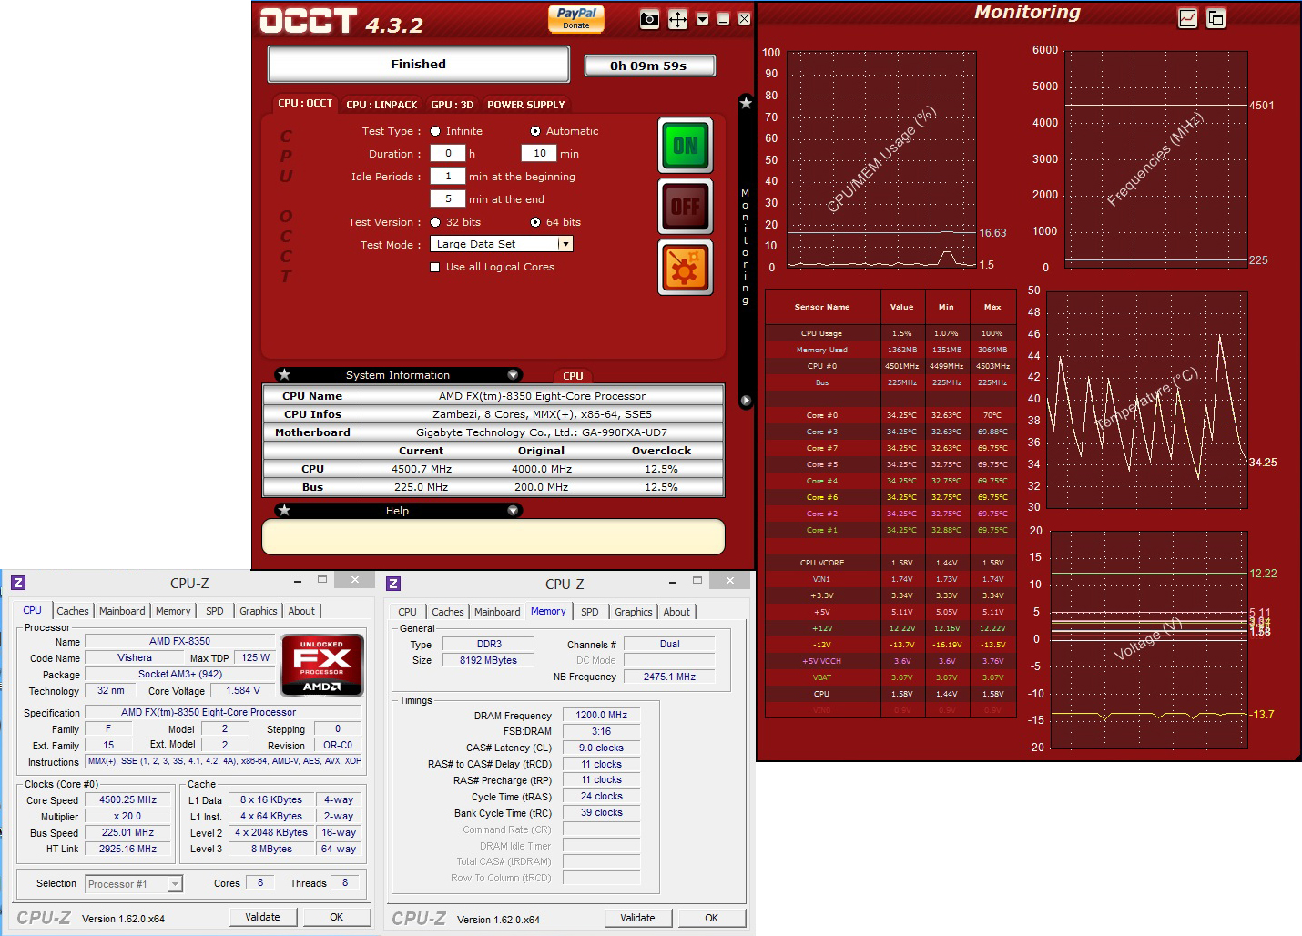Click the AMD FX processor logo in CPU-Z
The image size is (1302, 936).
322,665
